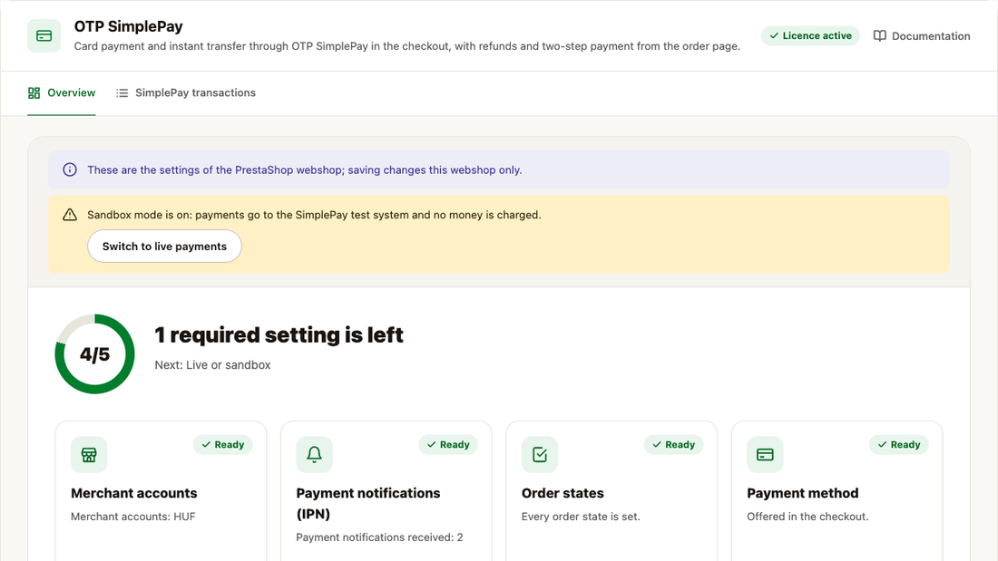
Task: Click the sandbox warning triangle icon
Action: [x=69, y=215]
